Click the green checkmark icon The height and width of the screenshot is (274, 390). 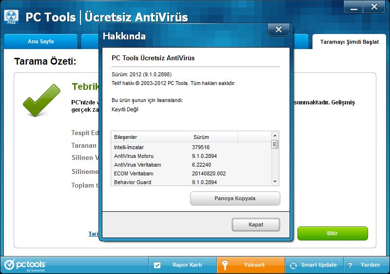pyautogui.click(x=41, y=100)
